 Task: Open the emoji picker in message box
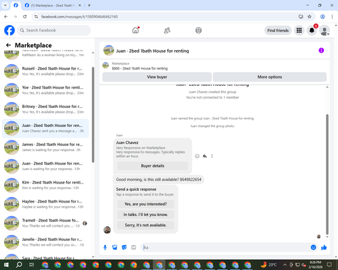click(313, 248)
